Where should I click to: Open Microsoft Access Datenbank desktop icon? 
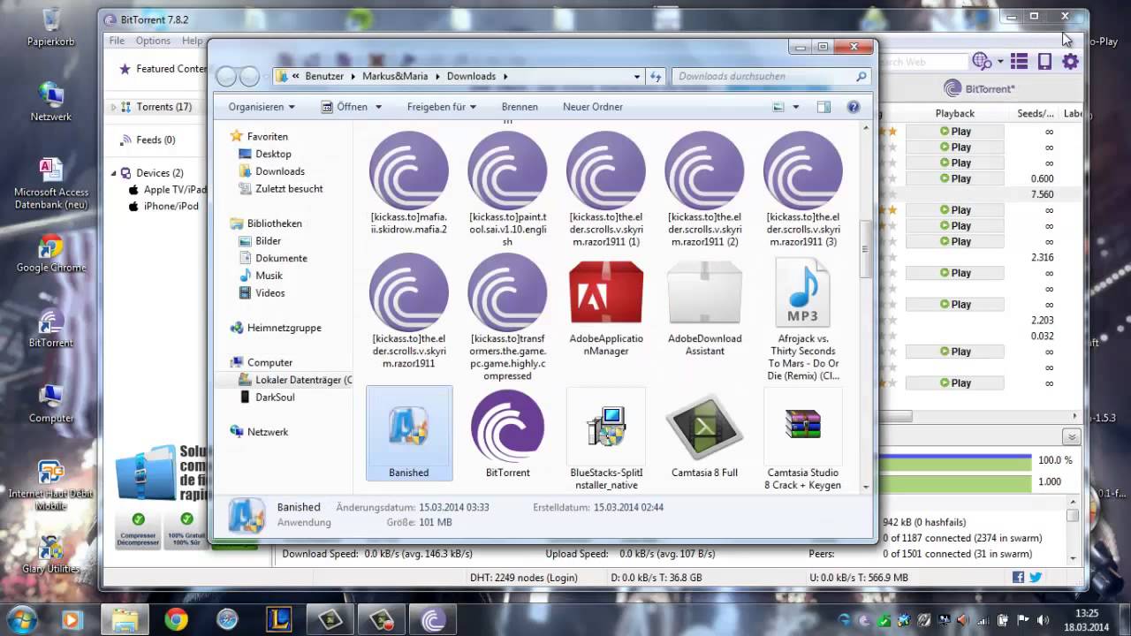(x=50, y=184)
